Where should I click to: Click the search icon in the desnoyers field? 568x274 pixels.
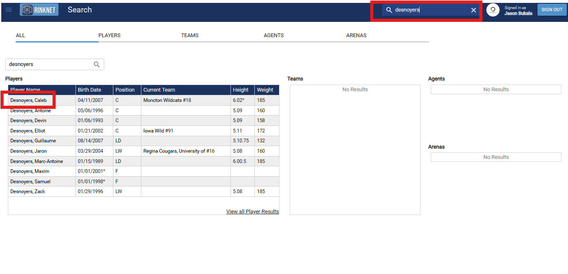[x=97, y=64]
